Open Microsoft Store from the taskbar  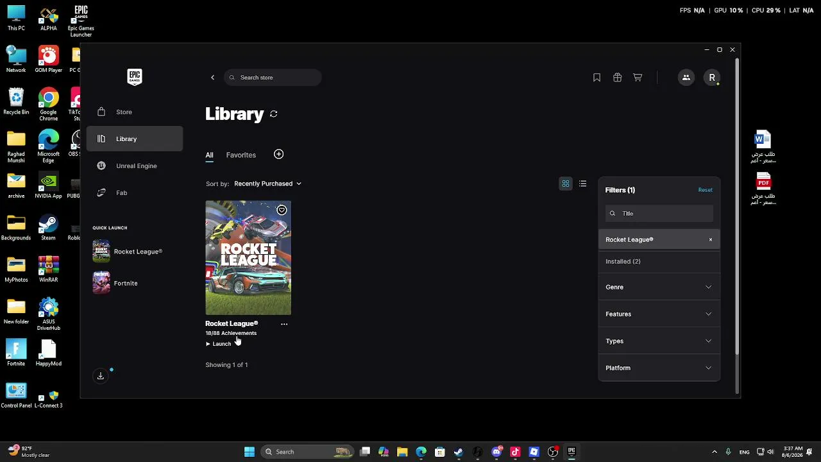440,452
